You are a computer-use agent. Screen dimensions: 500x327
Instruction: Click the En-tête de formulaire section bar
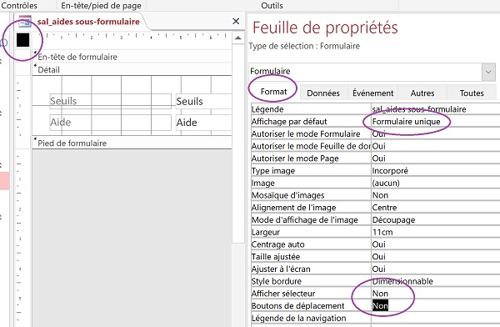[x=132, y=57]
